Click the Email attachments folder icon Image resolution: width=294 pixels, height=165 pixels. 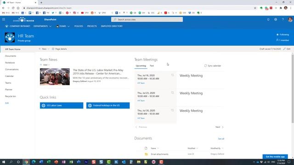coord(146,154)
